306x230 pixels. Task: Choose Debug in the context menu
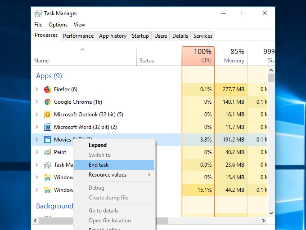point(114,187)
